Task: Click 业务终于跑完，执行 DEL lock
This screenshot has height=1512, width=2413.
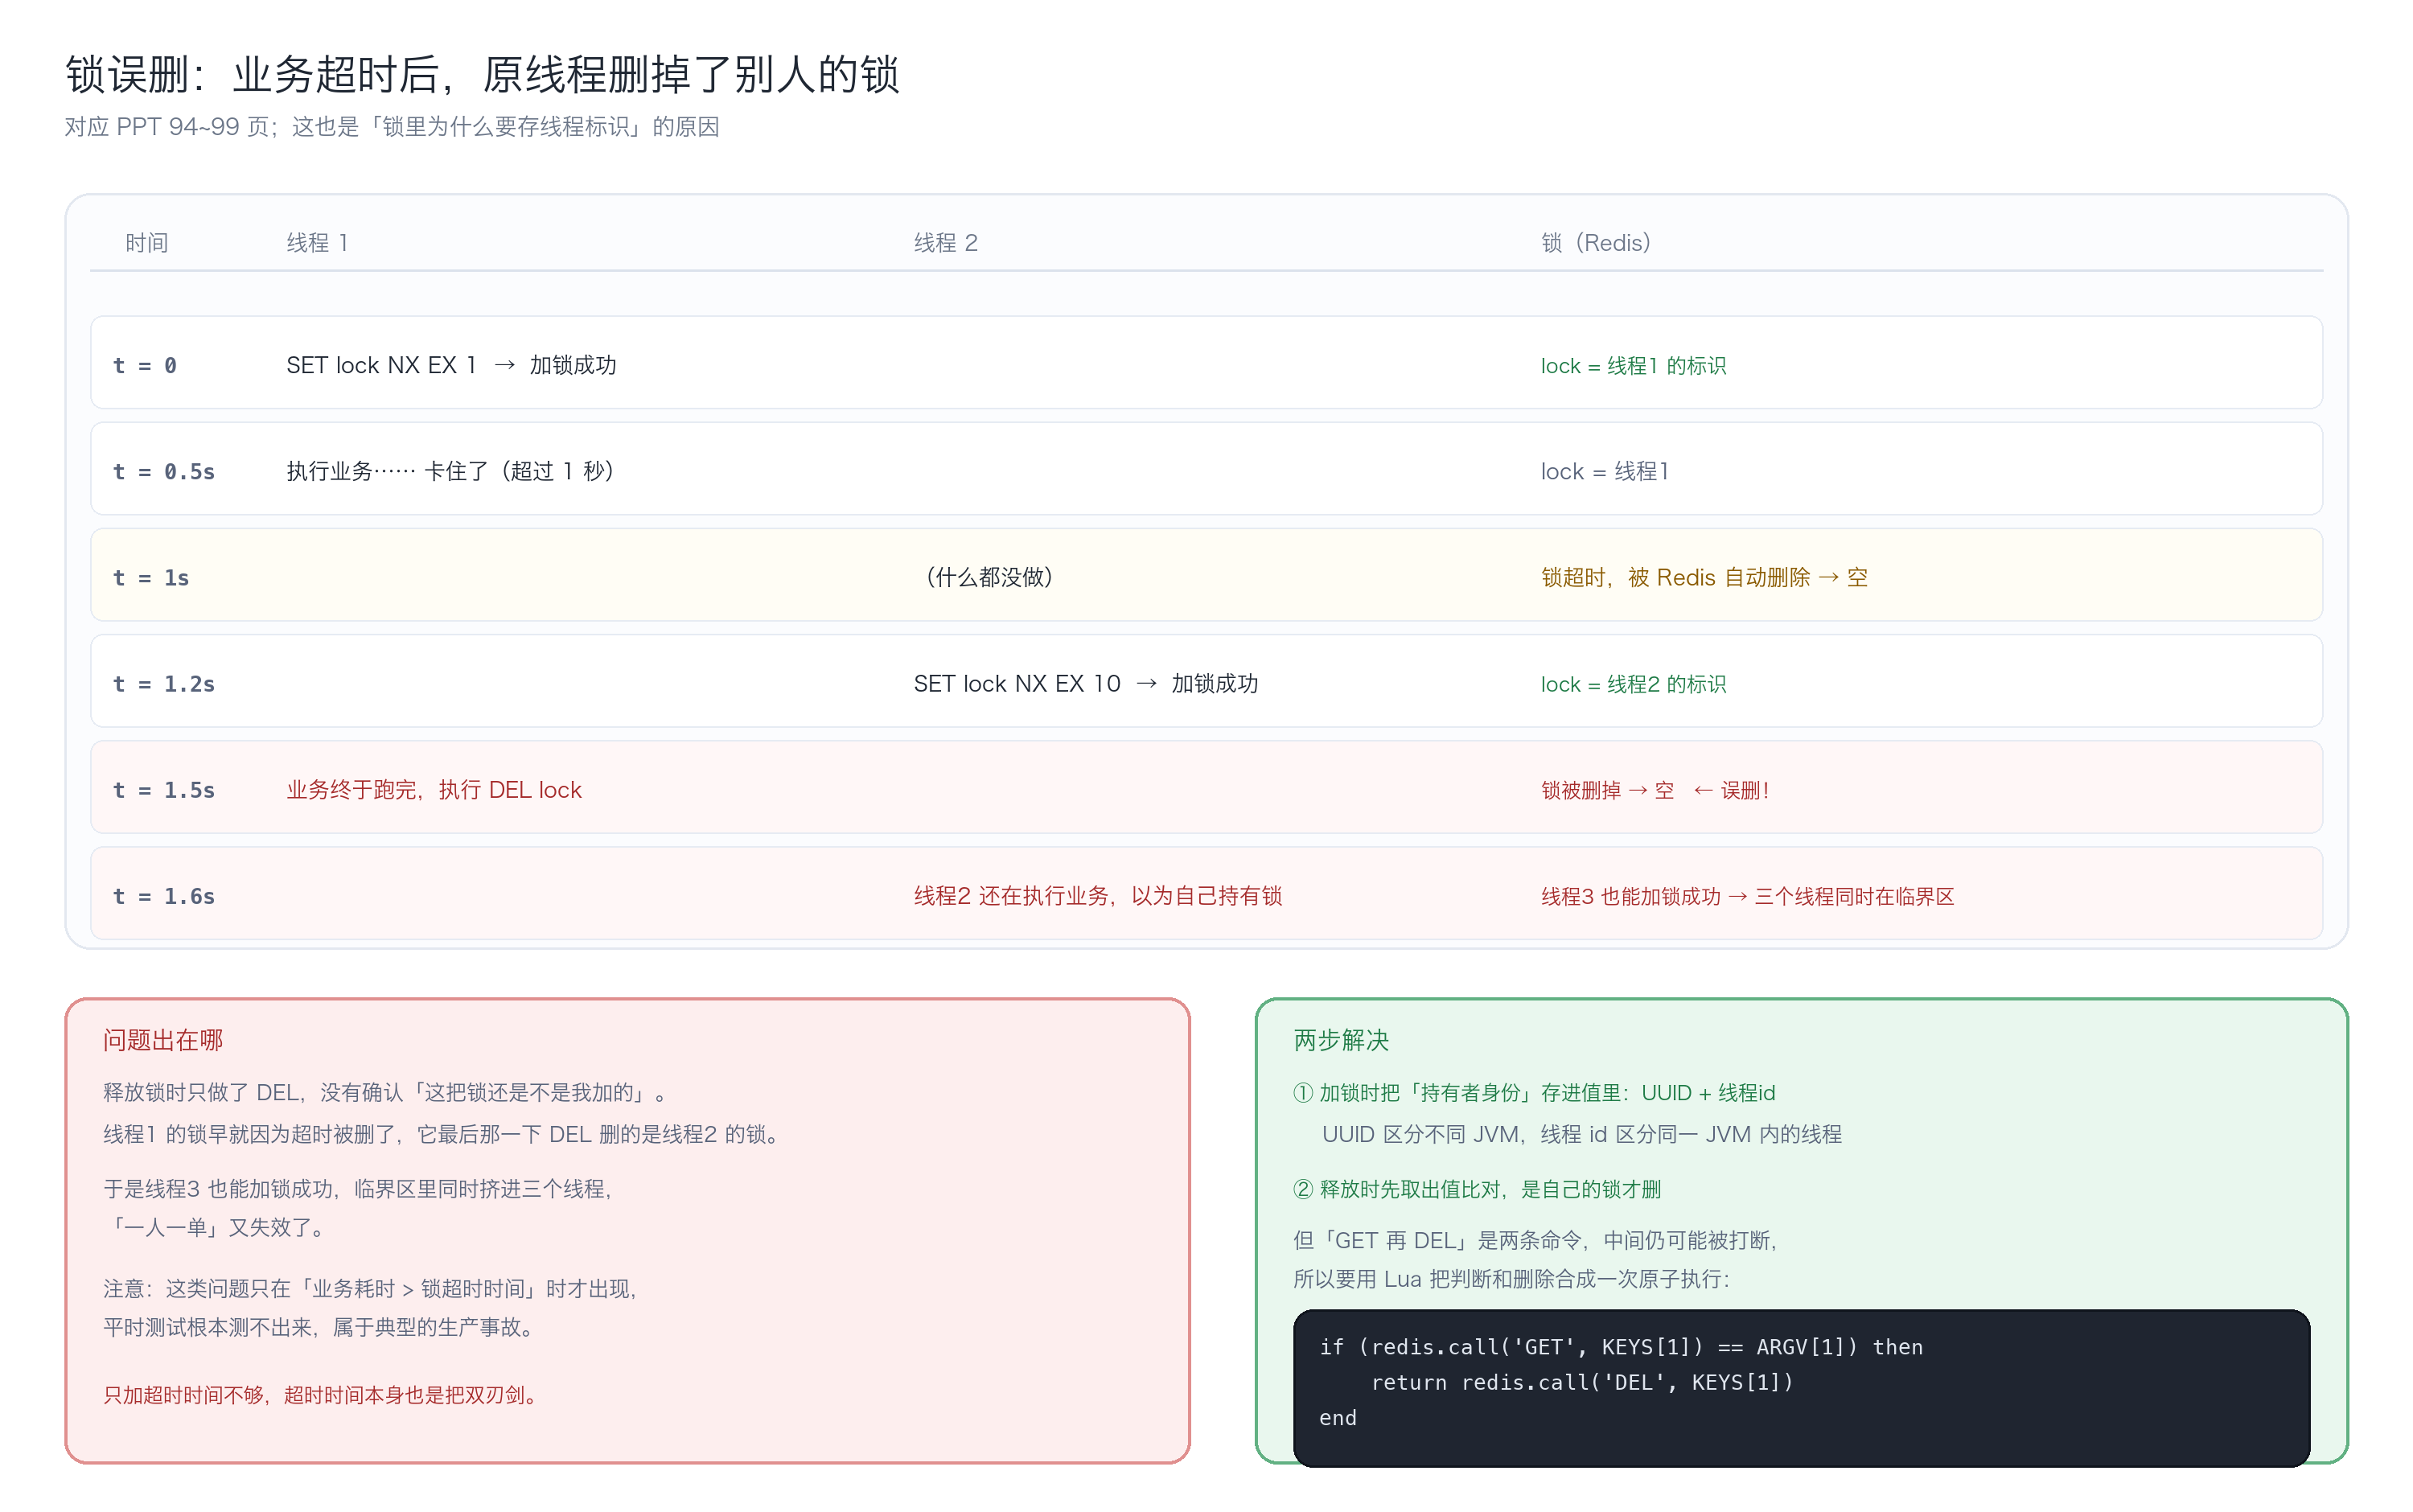Action: point(434,790)
